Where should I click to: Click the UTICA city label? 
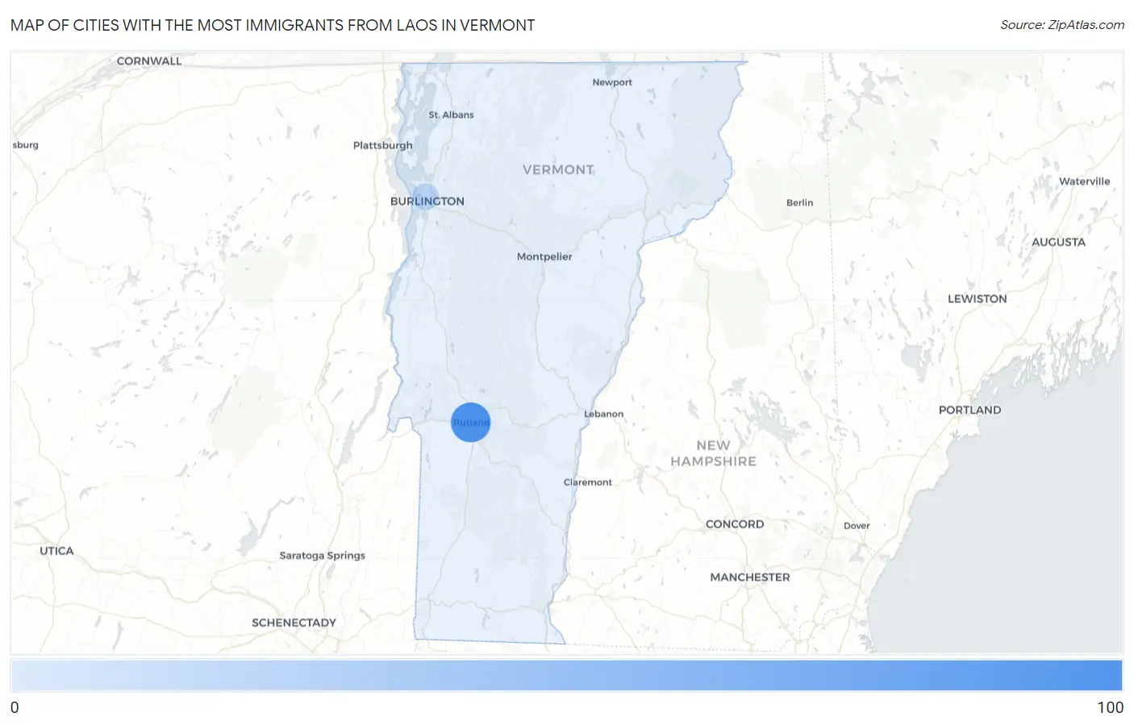(x=56, y=551)
